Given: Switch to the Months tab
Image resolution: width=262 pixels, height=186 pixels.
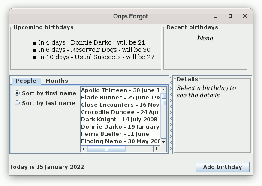Looking at the screenshot, I should 57,81.
